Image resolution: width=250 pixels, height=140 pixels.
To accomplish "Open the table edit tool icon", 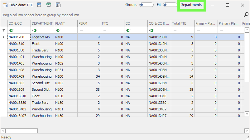I will pyautogui.click(x=58, y=5).
